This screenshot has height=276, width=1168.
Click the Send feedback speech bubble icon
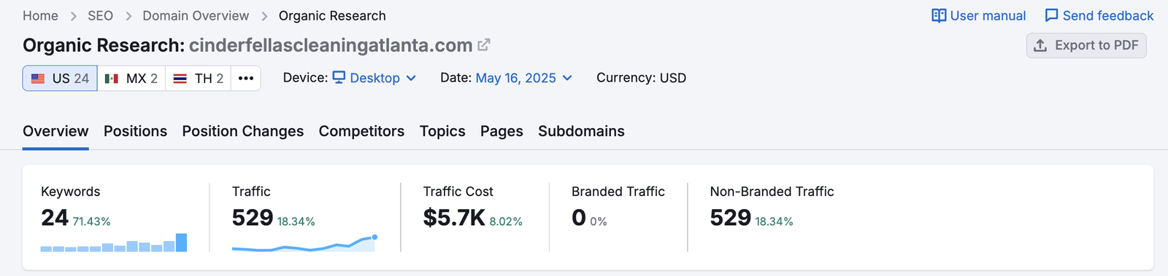[1051, 16]
